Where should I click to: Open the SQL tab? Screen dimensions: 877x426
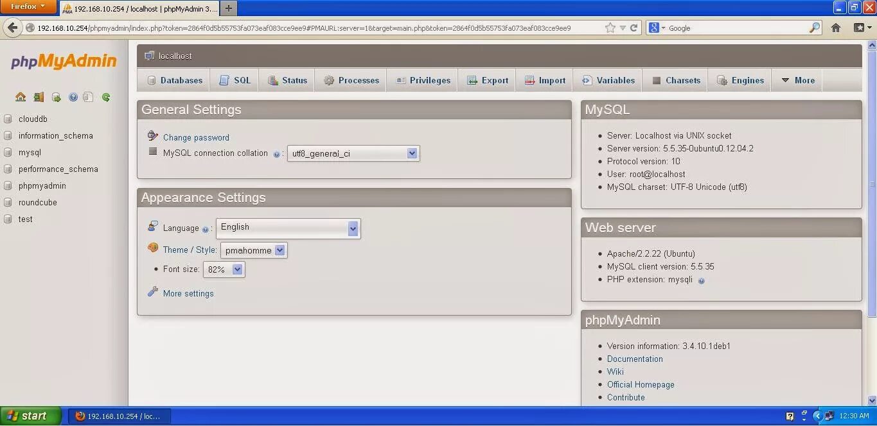click(x=235, y=80)
